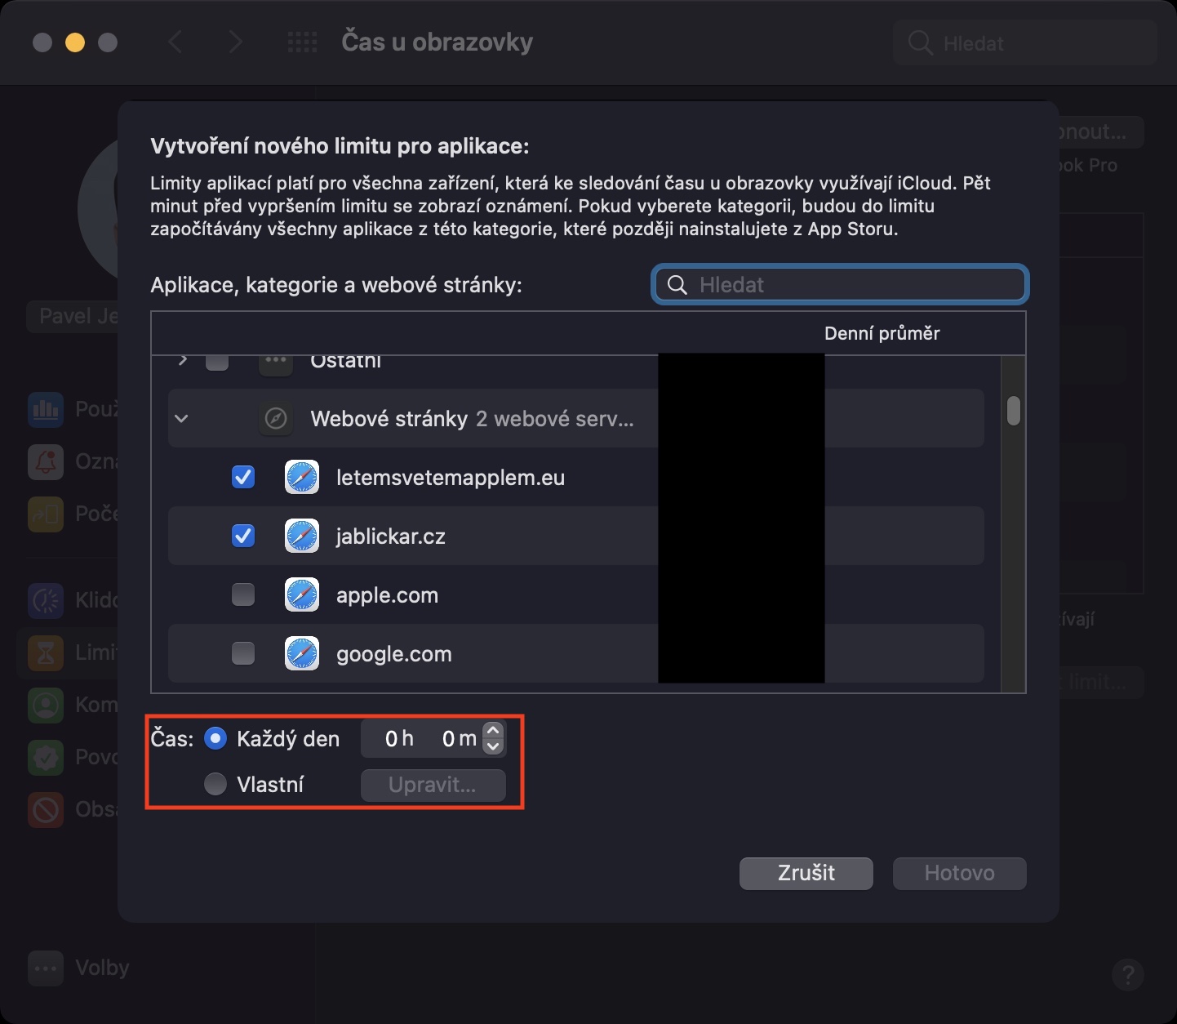
Task: Click the show-all grid icon in title bar
Action: (x=302, y=42)
